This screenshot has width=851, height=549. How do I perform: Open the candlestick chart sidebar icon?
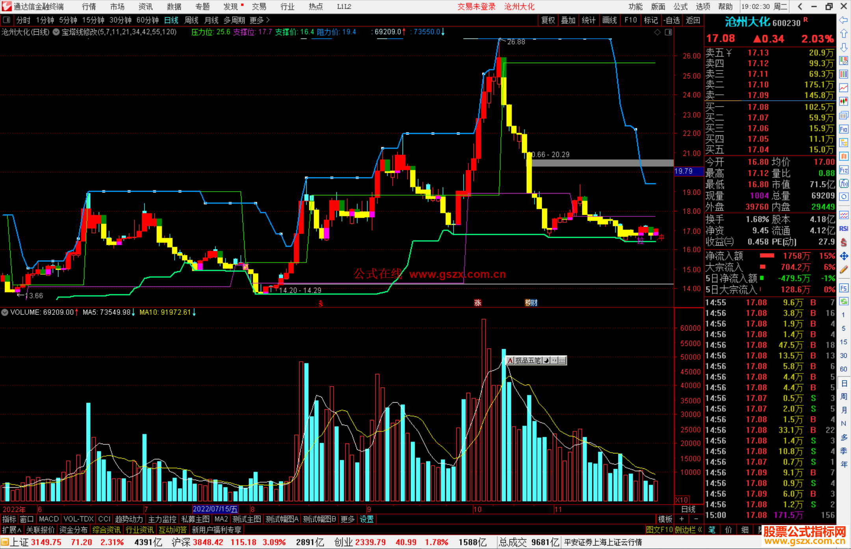[844, 102]
